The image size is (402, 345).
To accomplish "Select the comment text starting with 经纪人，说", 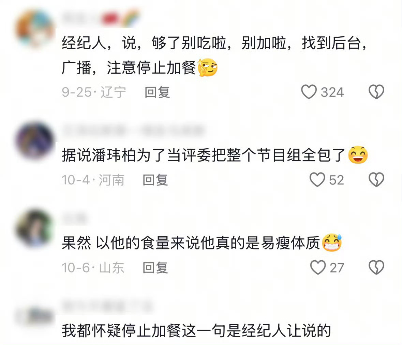I will pyautogui.click(x=215, y=55).
